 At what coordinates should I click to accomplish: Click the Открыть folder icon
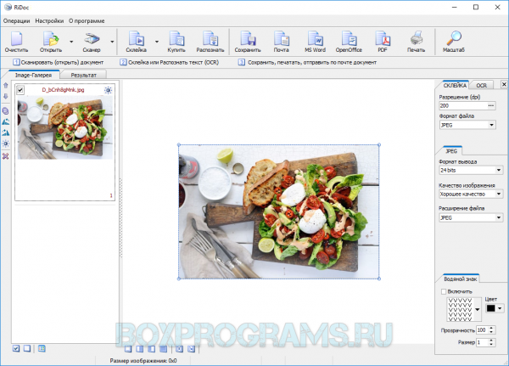coord(51,39)
